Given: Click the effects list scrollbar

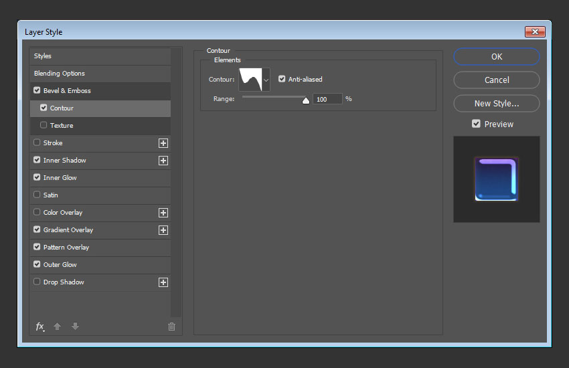Looking at the screenshot, I should click(x=176, y=182).
